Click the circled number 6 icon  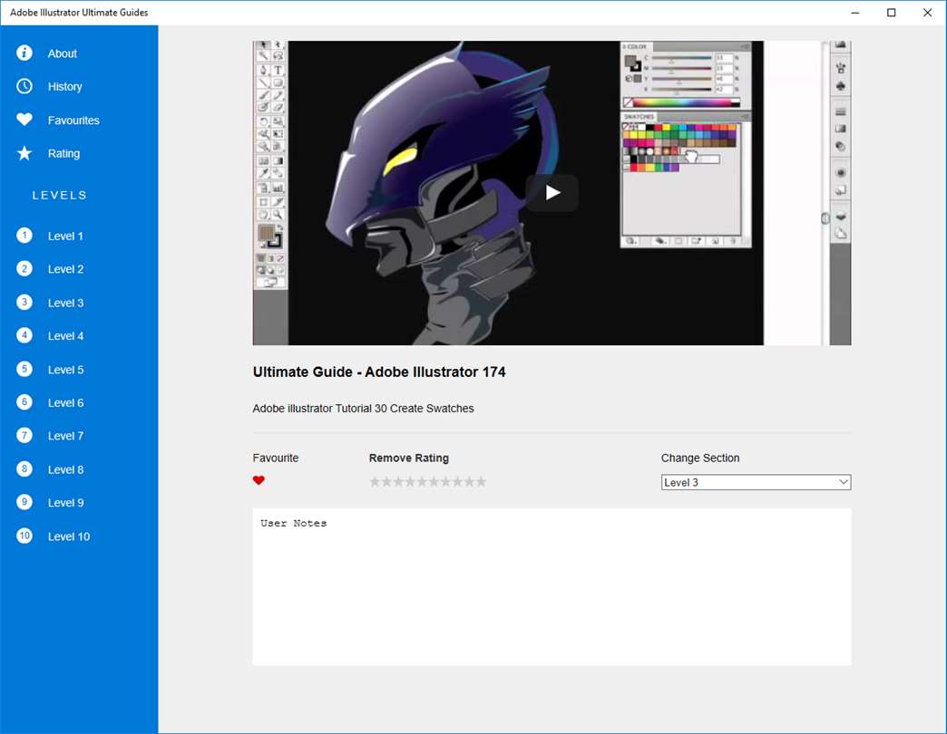coord(24,402)
